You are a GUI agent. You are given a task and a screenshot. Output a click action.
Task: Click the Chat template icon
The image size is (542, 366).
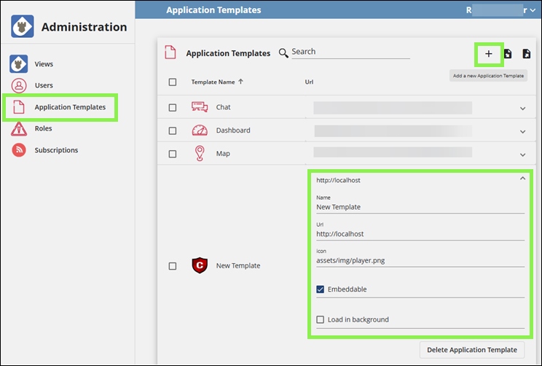200,107
